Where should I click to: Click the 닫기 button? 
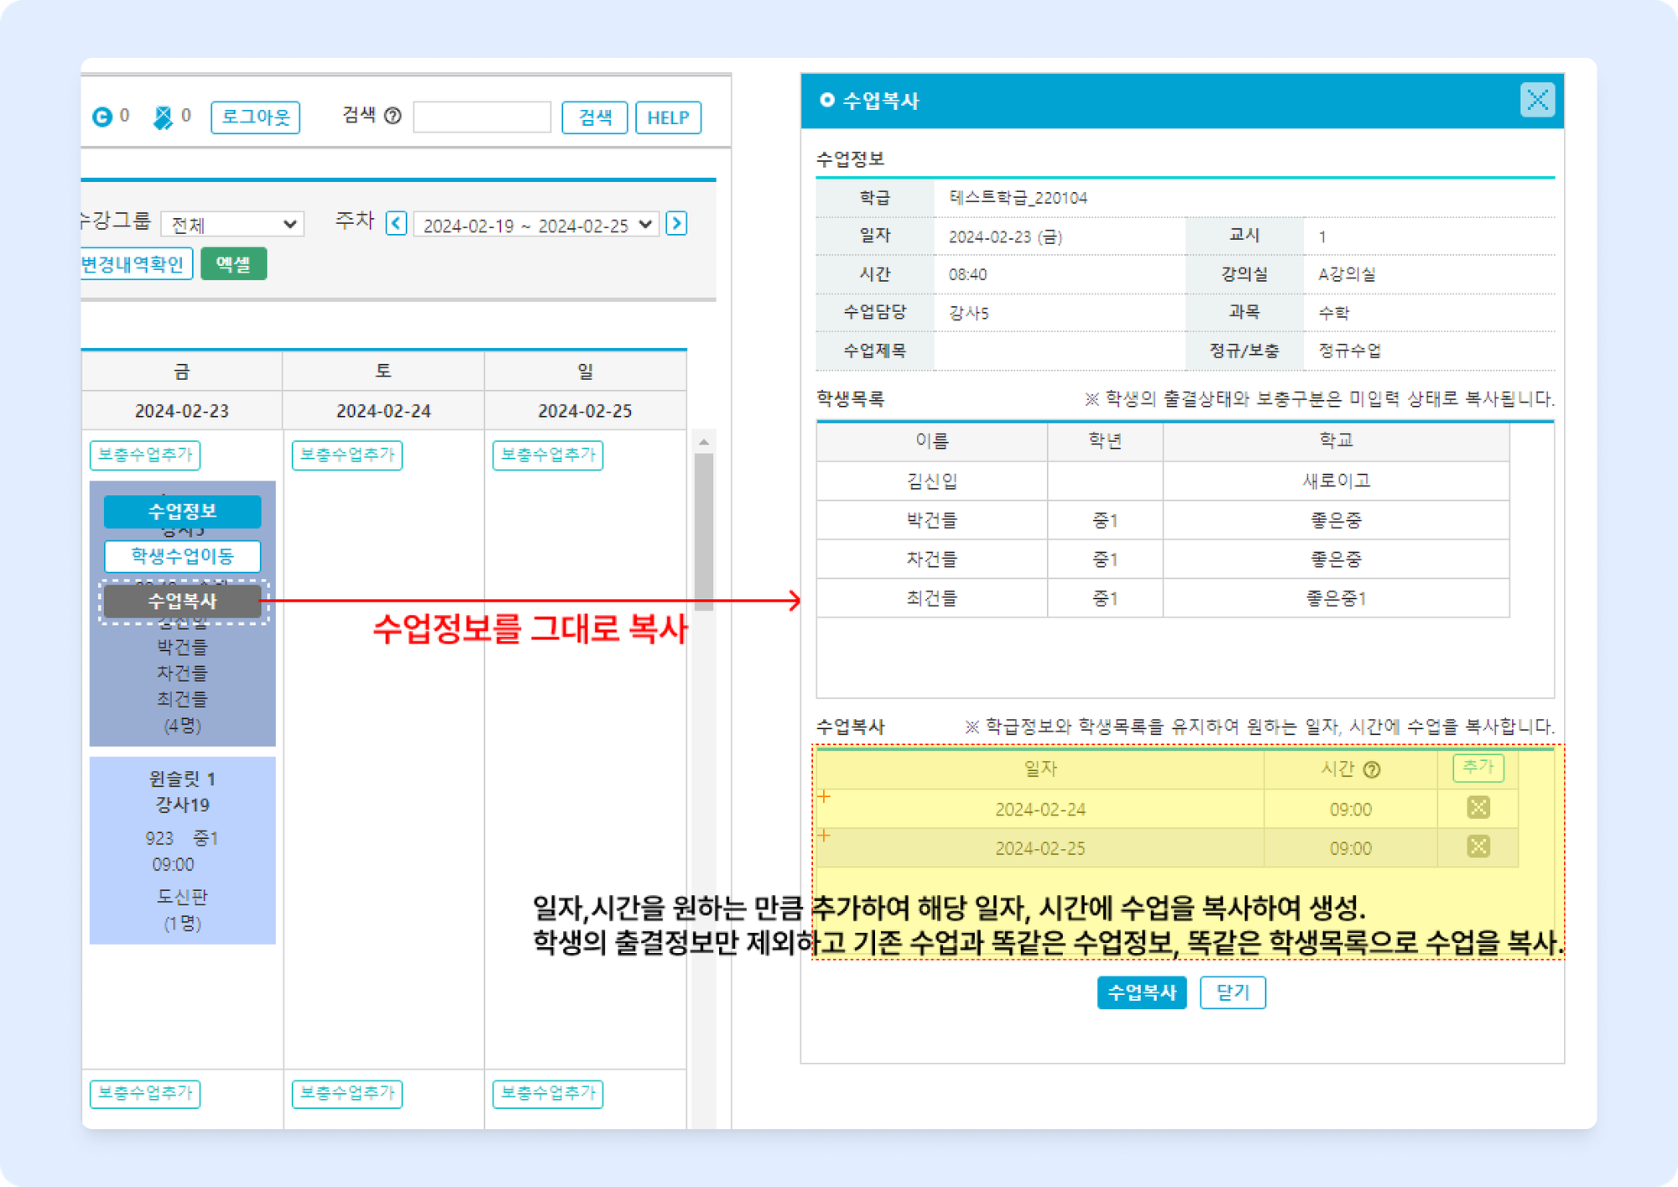tap(1232, 992)
